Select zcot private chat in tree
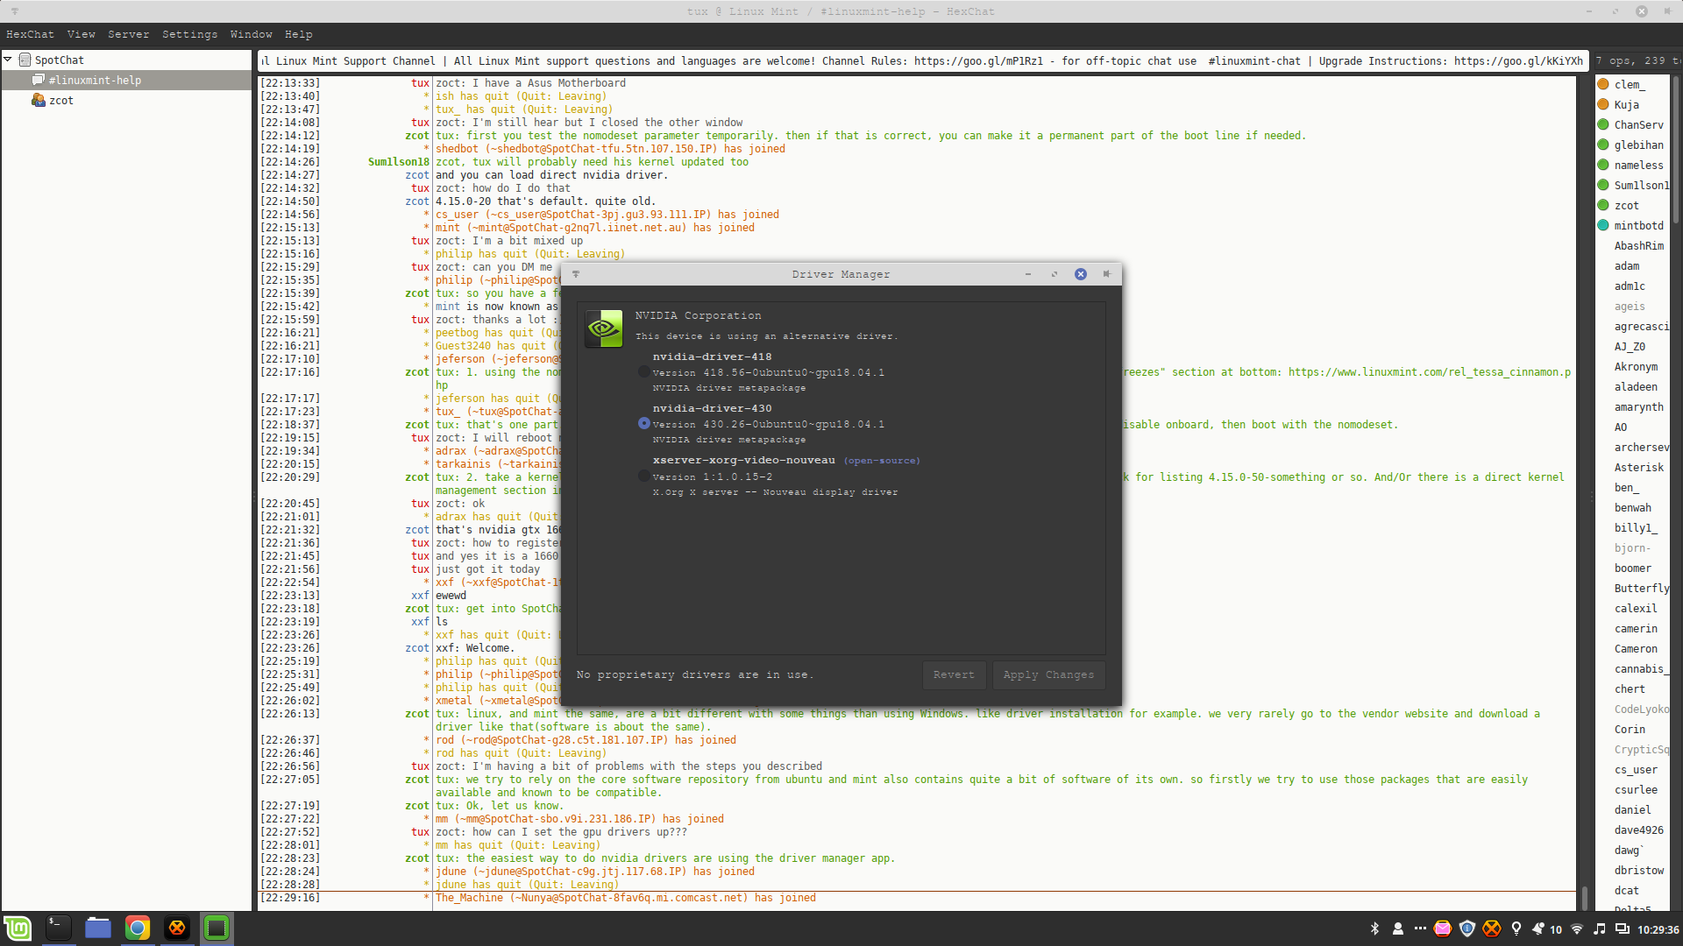The width and height of the screenshot is (1683, 946). click(x=127, y=100)
